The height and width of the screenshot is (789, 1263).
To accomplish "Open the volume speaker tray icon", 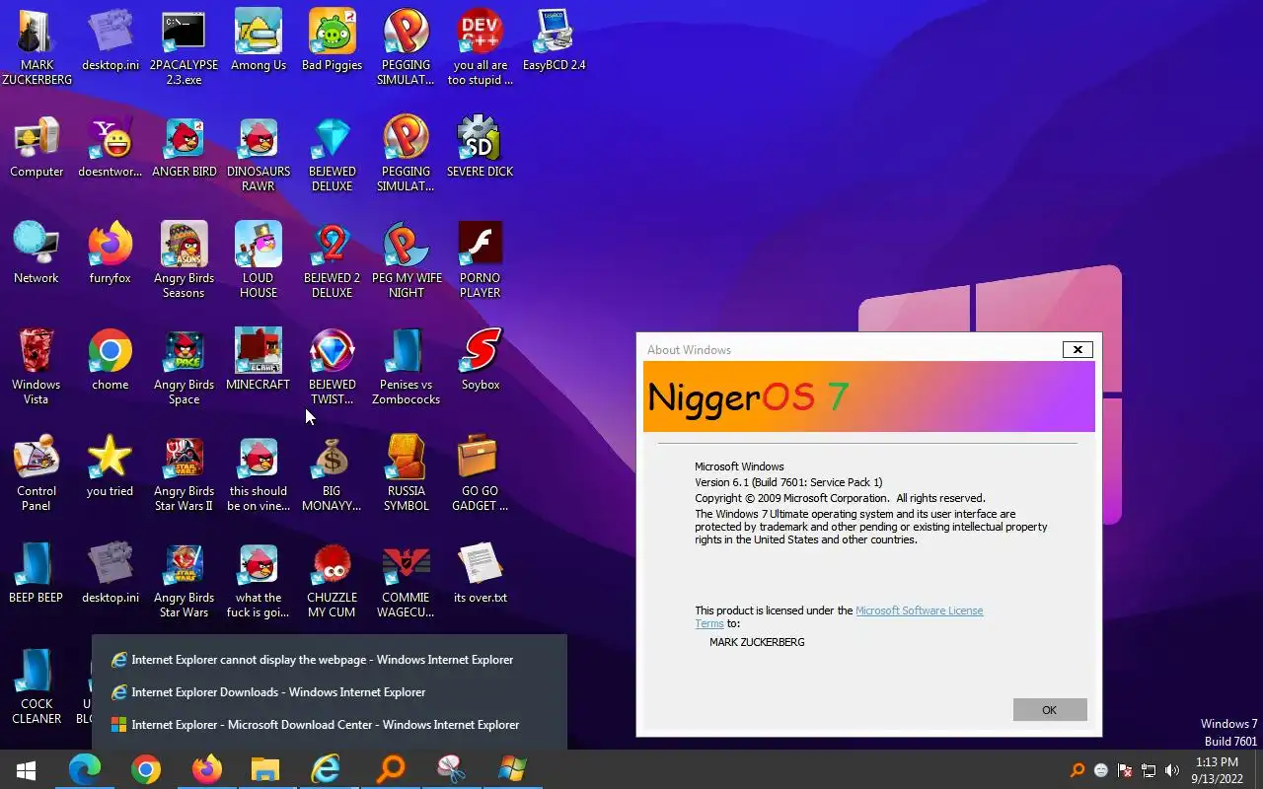I will tap(1172, 770).
